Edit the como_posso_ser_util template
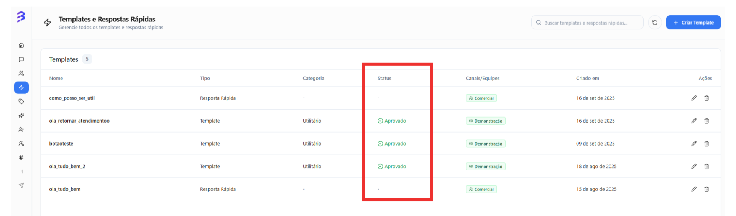736x216 pixels. (694, 98)
